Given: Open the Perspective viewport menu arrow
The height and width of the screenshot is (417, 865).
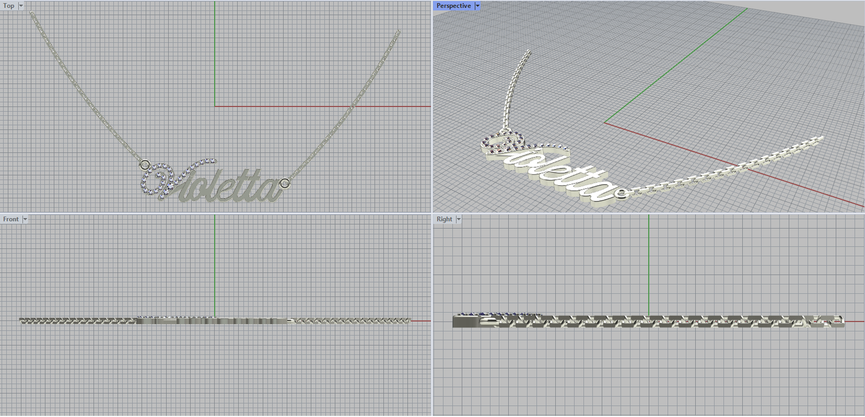Looking at the screenshot, I should [x=477, y=6].
